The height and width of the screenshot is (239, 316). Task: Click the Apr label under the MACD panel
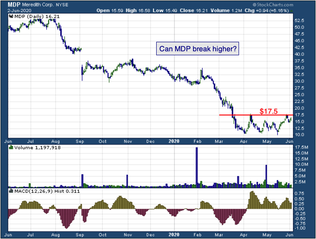click(x=244, y=235)
